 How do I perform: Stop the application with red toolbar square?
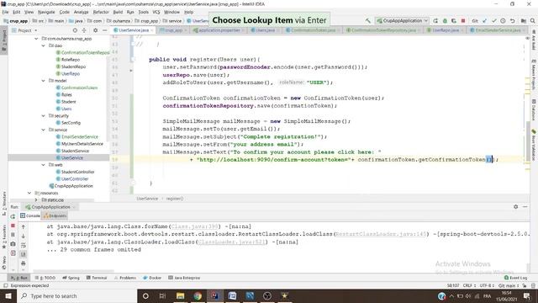[x=463, y=20]
